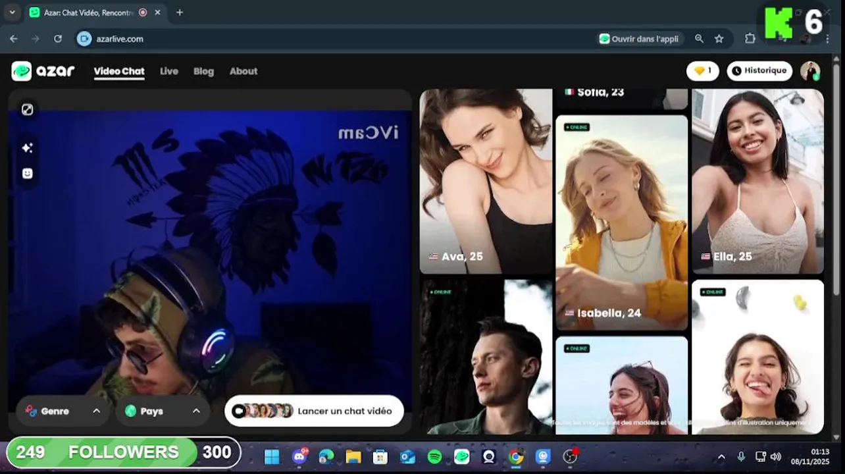Select the profile card of the man
The image size is (845, 474).
coord(486,357)
